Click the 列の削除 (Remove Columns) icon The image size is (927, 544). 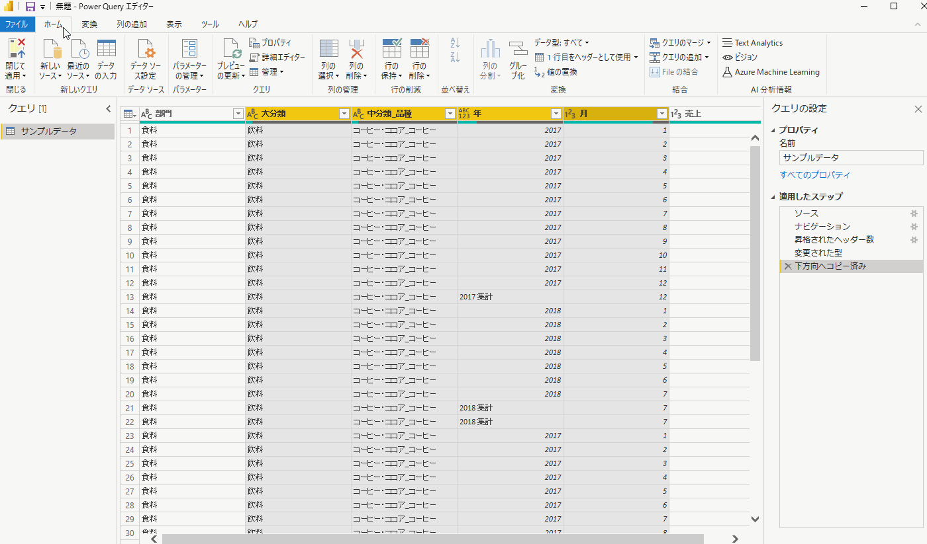click(356, 50)
